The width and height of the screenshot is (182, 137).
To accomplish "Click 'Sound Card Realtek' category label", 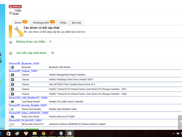I will point(31,109).
